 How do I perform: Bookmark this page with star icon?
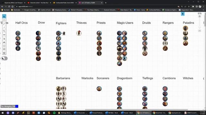pyautogui.click(x=189, y=6)
